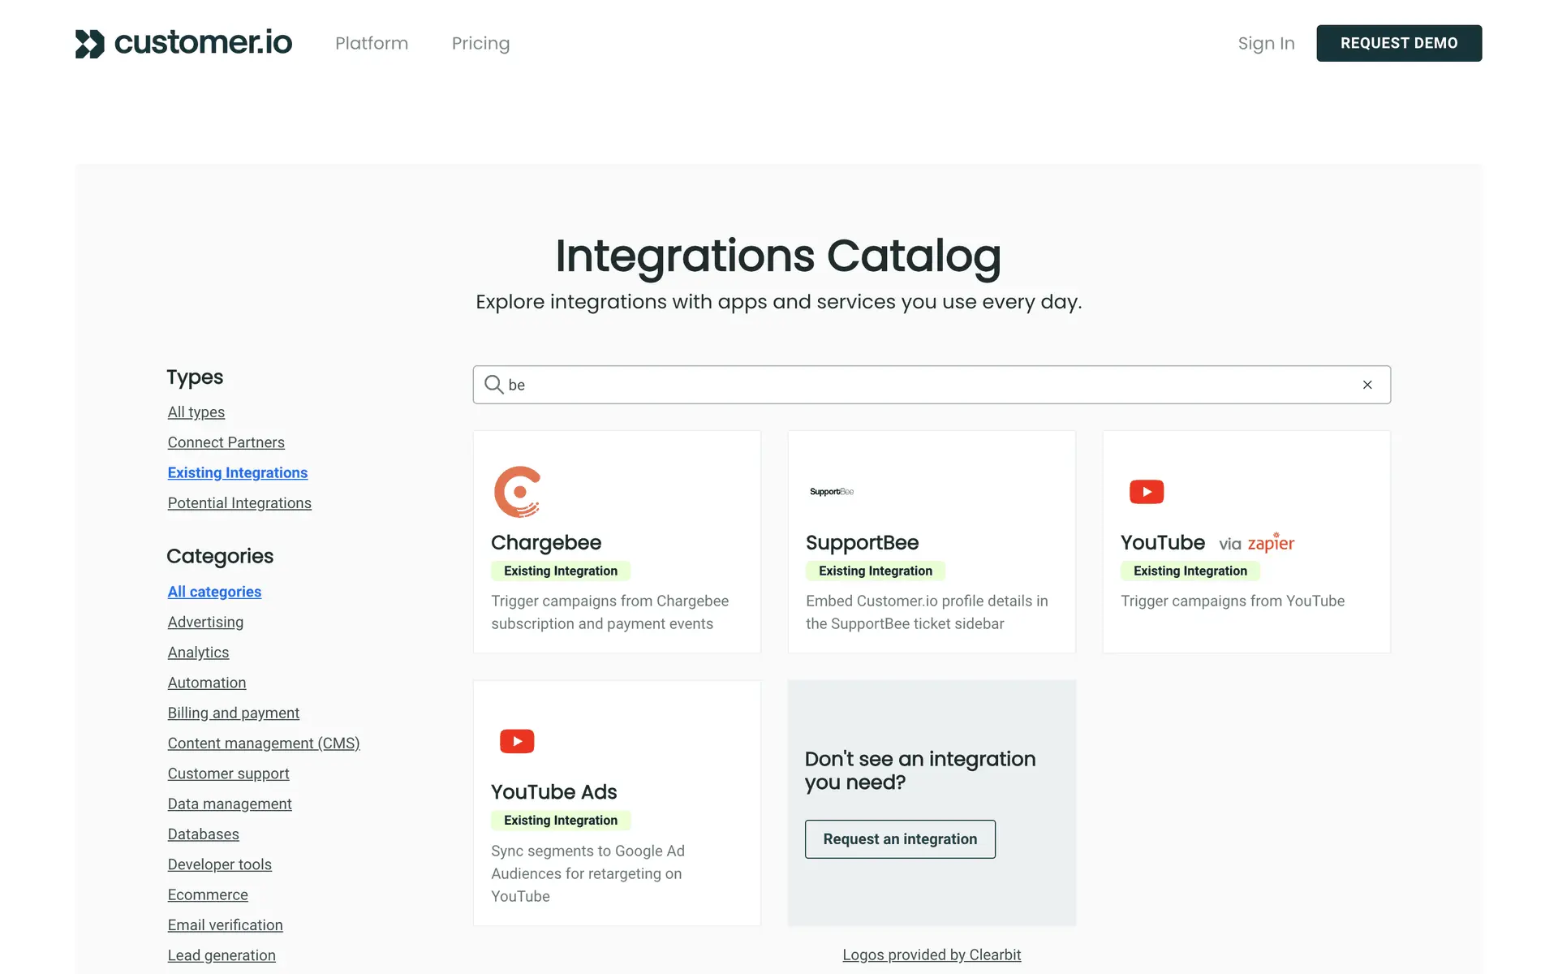
Task: Choose the Customer support category
Action: 228,774
